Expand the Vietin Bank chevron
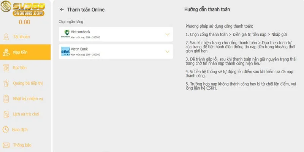The width and height of the screenshot is (304, 152). 167,51
